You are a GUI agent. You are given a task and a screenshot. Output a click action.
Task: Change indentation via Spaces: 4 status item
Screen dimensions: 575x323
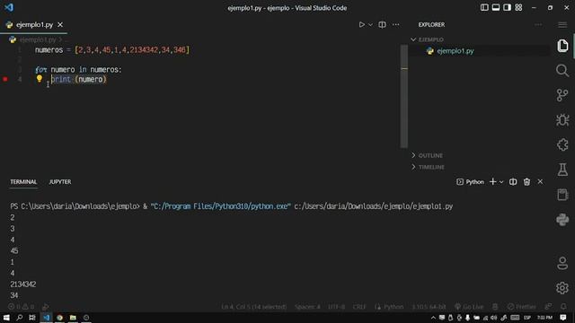(307, 307)
